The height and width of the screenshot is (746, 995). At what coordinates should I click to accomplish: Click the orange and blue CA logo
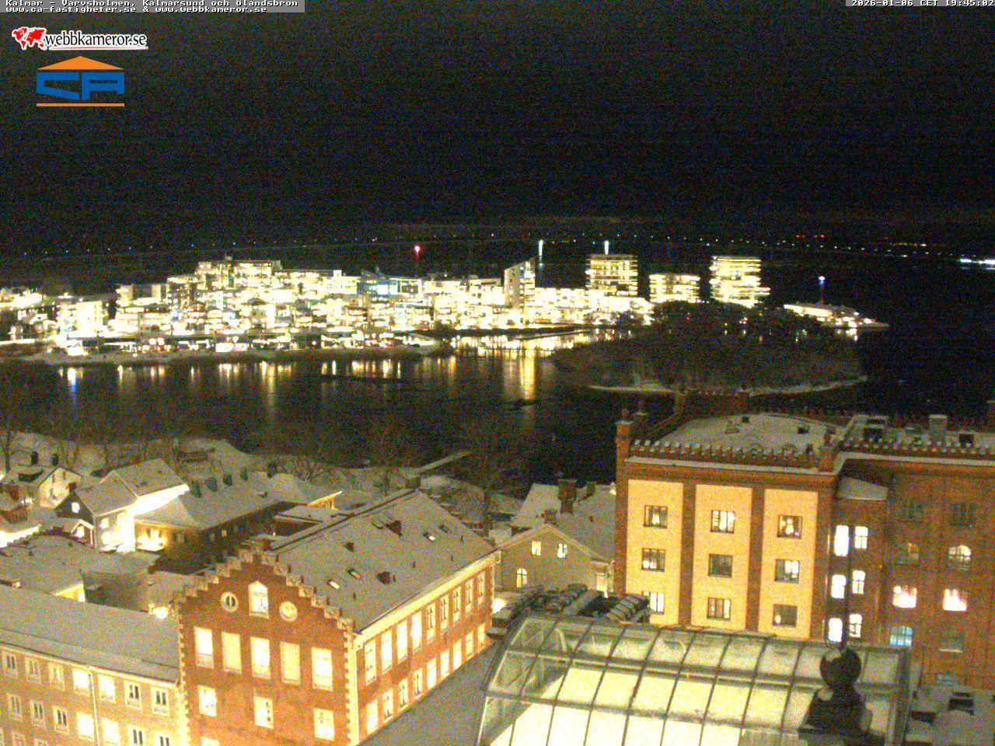coord(80,82)
